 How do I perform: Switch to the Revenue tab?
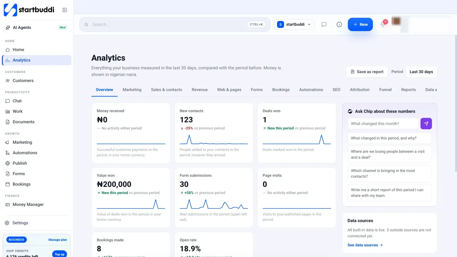[x=200, y=90]
